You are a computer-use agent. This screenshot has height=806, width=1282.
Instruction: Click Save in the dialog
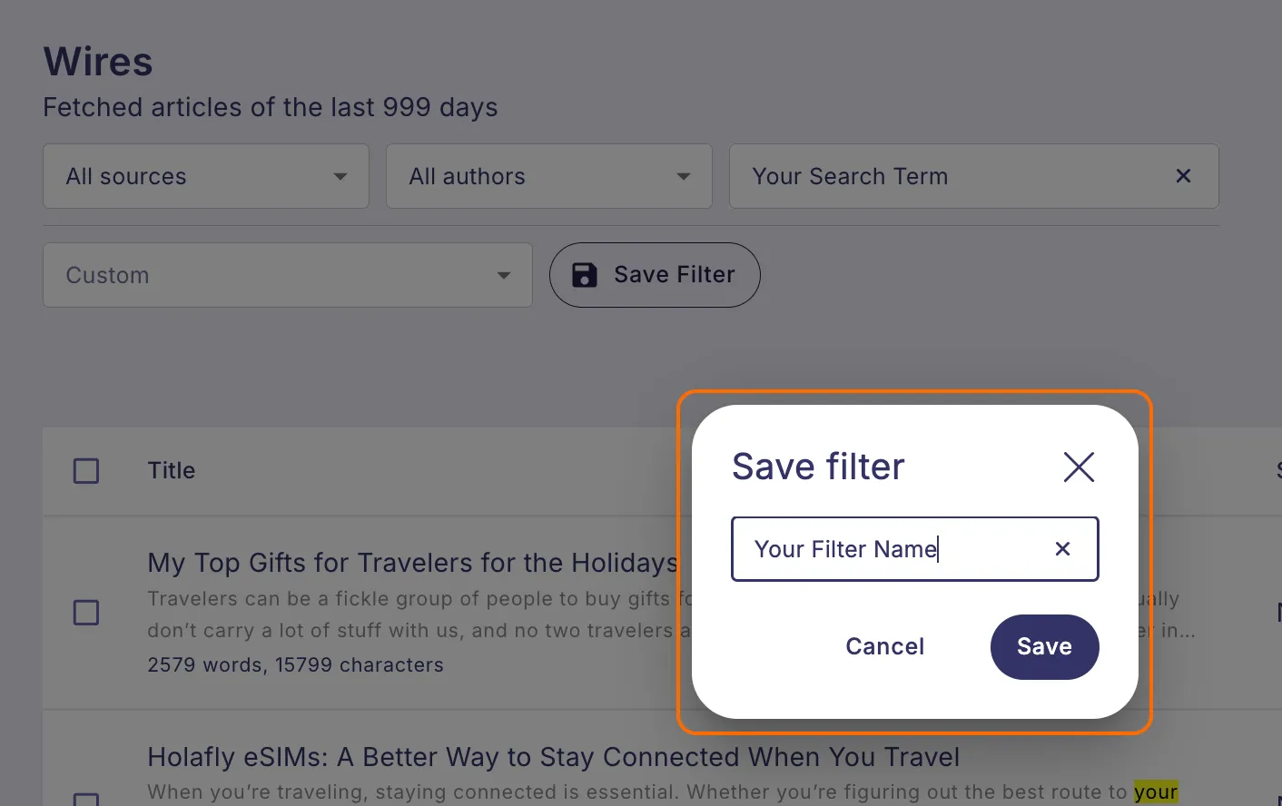point(1044,647)
